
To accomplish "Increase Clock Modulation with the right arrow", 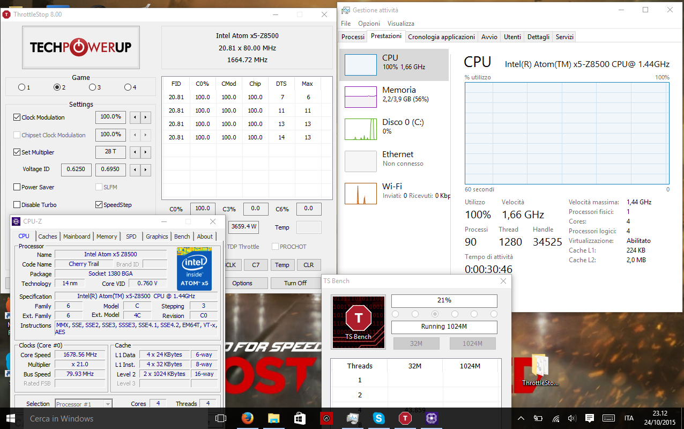I will click(146, 117).
